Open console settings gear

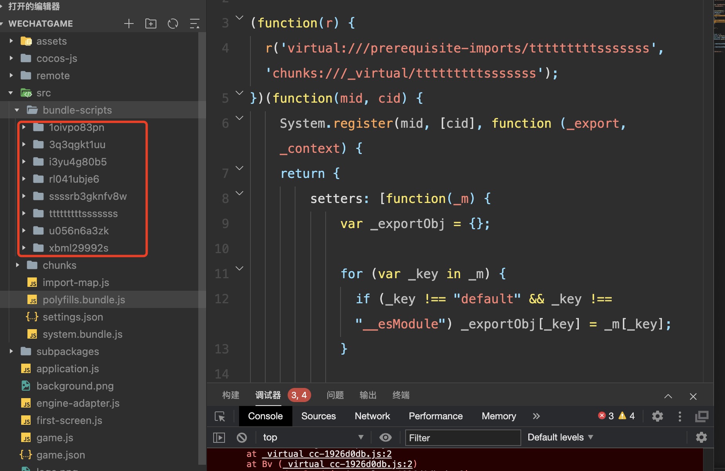[x=701, y=437]
